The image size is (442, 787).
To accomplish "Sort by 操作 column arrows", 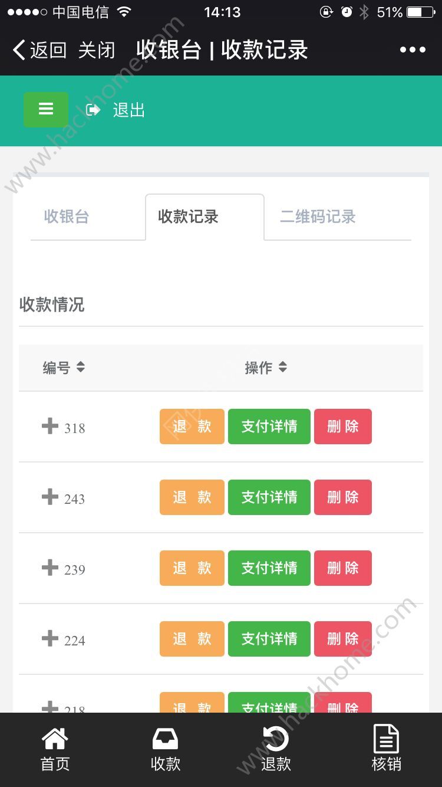I will pyautogui.click(x=283, y=367).
